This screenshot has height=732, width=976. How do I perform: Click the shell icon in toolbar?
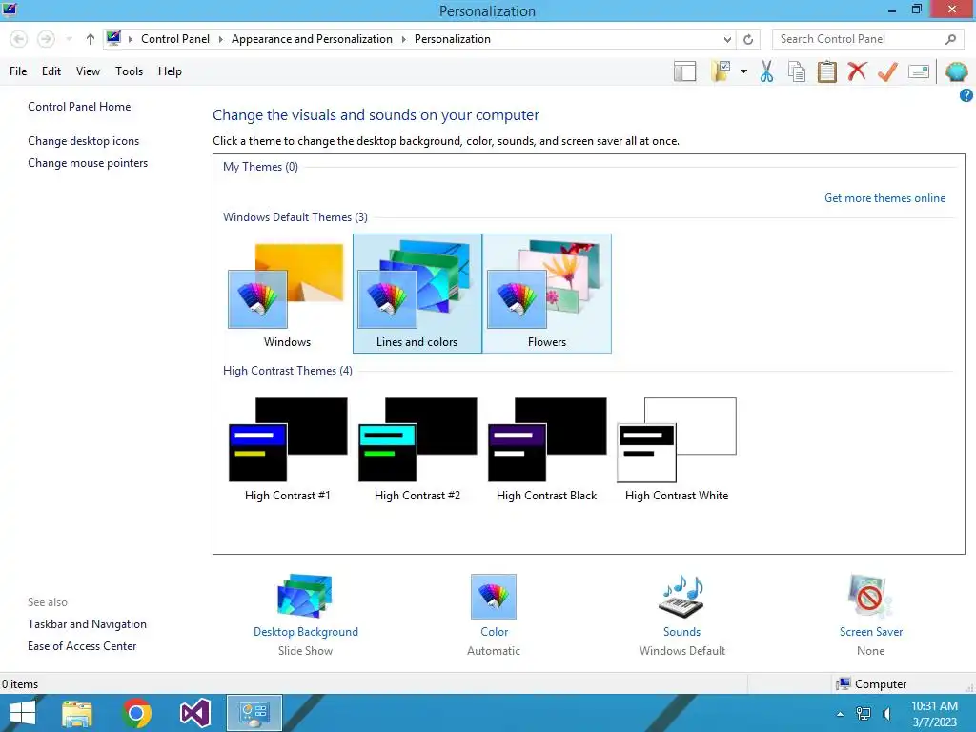point(957,71)
